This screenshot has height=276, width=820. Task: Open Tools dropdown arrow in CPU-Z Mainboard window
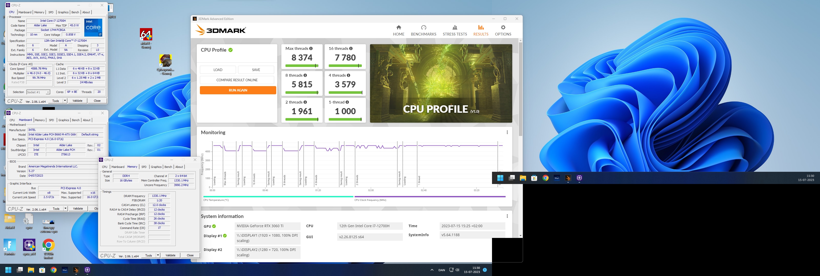coord(66,209)
